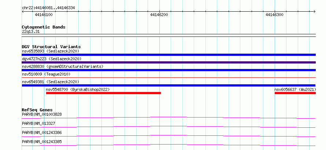Open variant nsv6535893 (Sedlazeck2020) label
Viewport: 326px width, 150px height.
51,51
